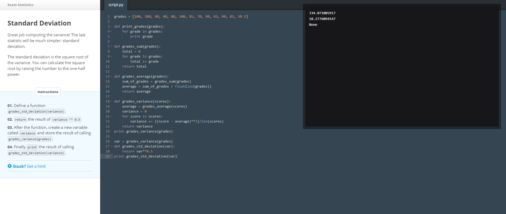The width and height of the screenshot is (506, 214).
Task: Click the 'return average' code line
Action: click(136, 91)
